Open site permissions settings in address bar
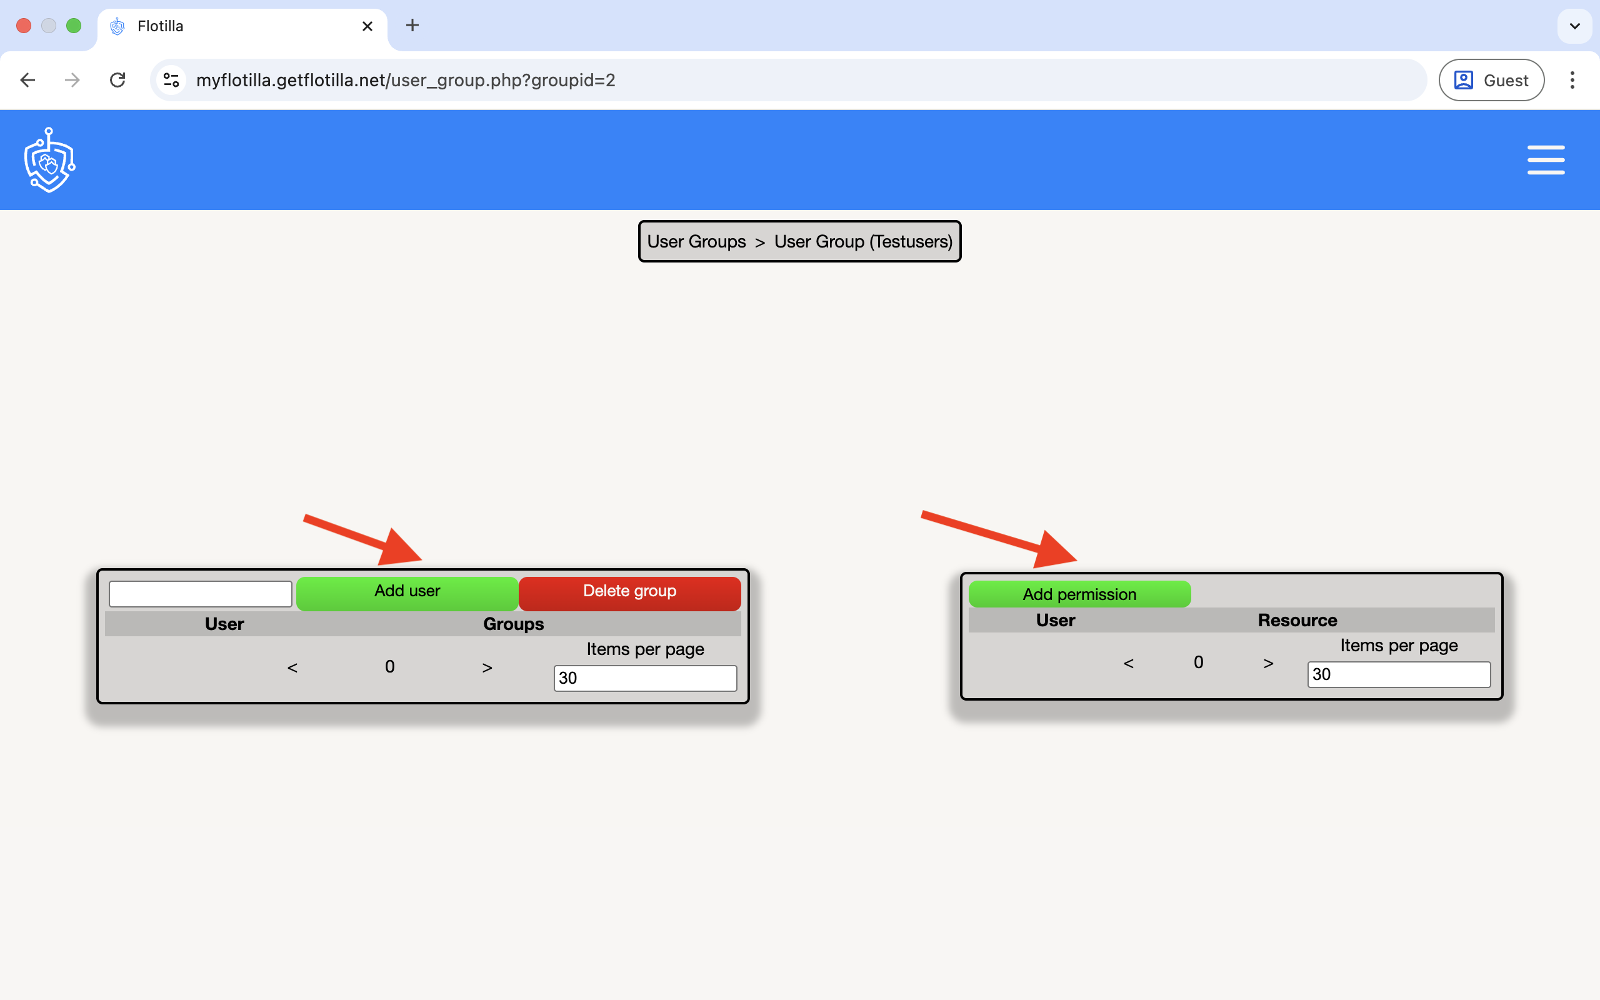1600x1000 pixels. tap(171, 79)
